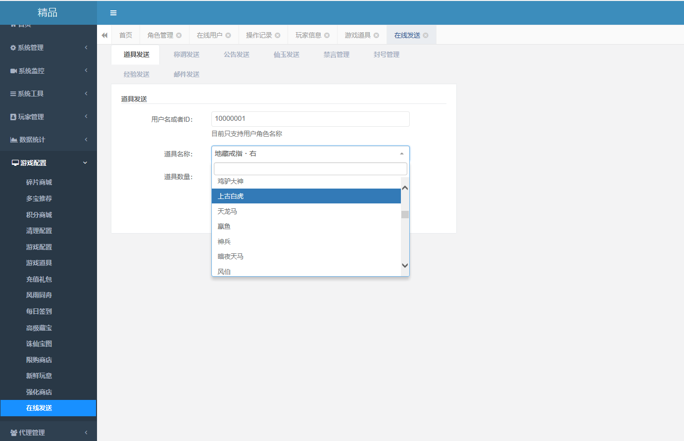The height and width of the screenshot is (441, 684).
Task: Switch to the 仙玉发送 tab
Action: click(x=286, y=54)
